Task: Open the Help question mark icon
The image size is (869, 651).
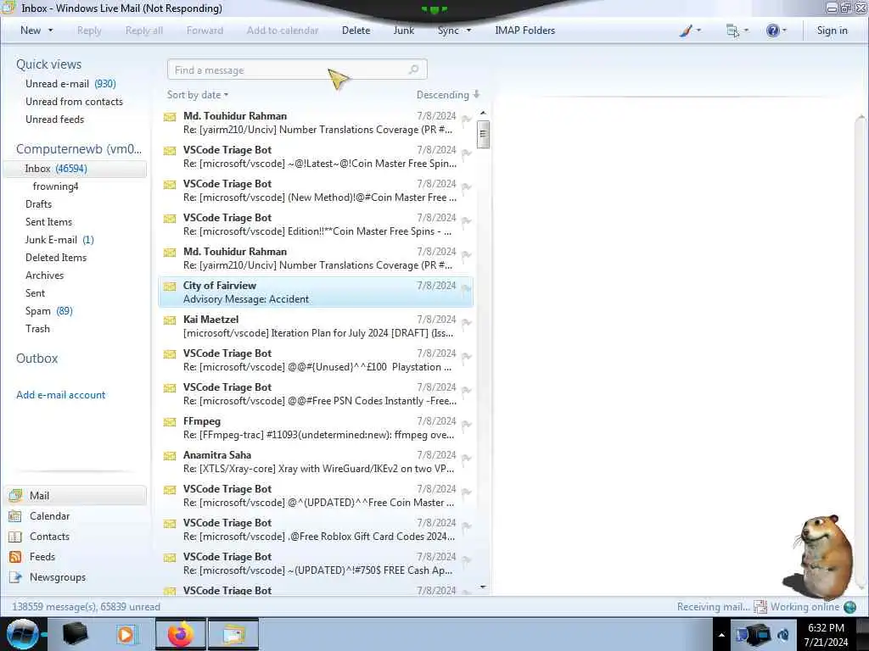Action: [776, 31]
